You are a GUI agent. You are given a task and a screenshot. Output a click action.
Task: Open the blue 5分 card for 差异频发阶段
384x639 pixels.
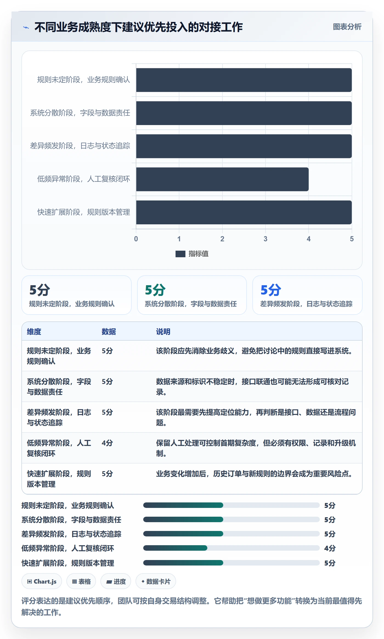pos(307,295)
